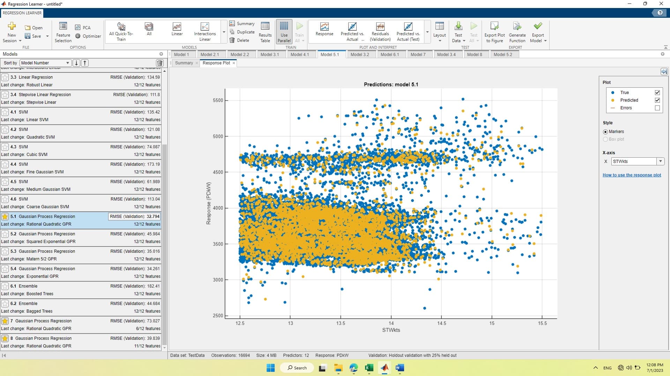Image resolution: width=670 pixels, height=376 pixels.
Task: Open Windows Start menu
Action: 270,368
